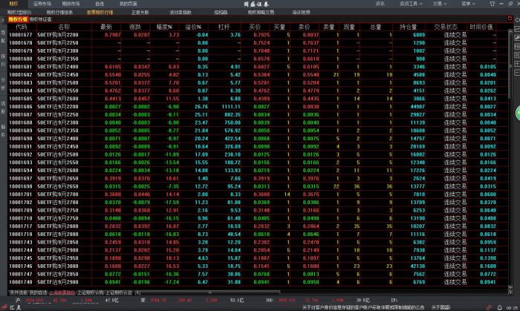Click the vertical scrollbar thumb of table
This screenshot has height=311, width=520.
pos(510,65)
